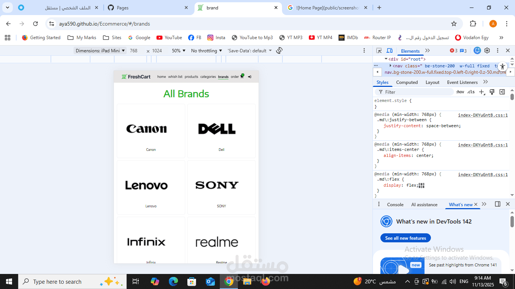Viewport: 515px width, 289px height.
Task: Click the viewport width 768 field
Action: (133, 50)
